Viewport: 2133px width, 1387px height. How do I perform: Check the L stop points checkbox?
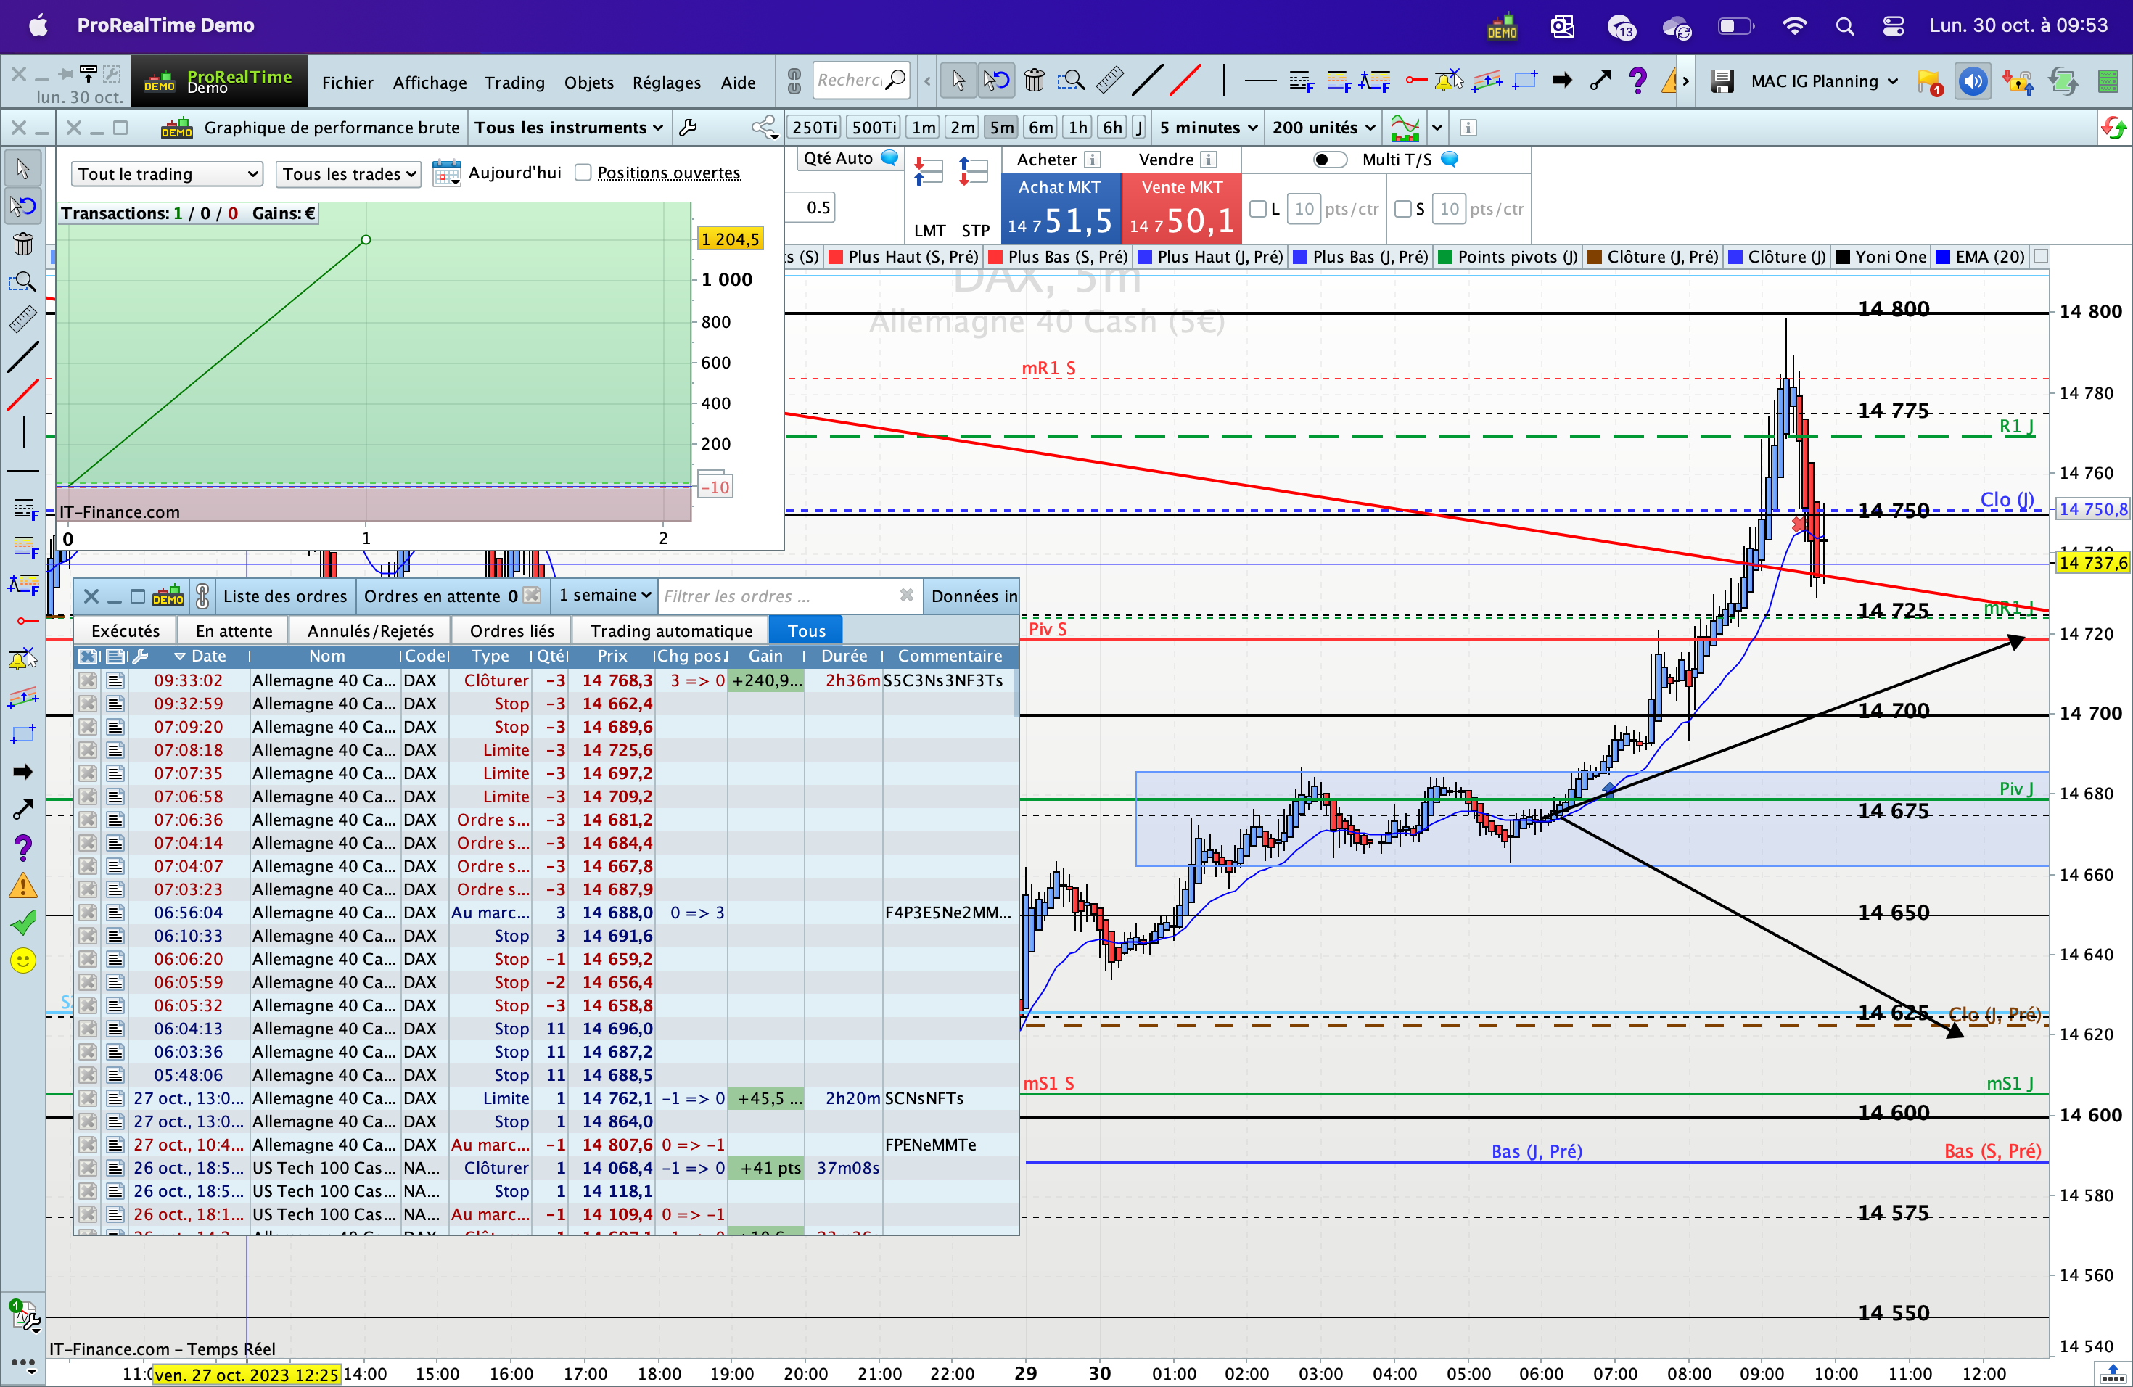pyautogui.click(x=1257, y=209)
